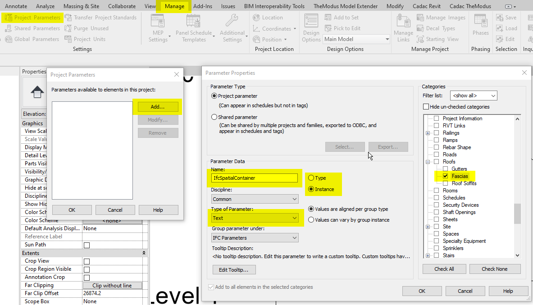The height and width of the screenshot is (305, 533).
Task: Open Global Parameters
Action: (x=32, y=39)
